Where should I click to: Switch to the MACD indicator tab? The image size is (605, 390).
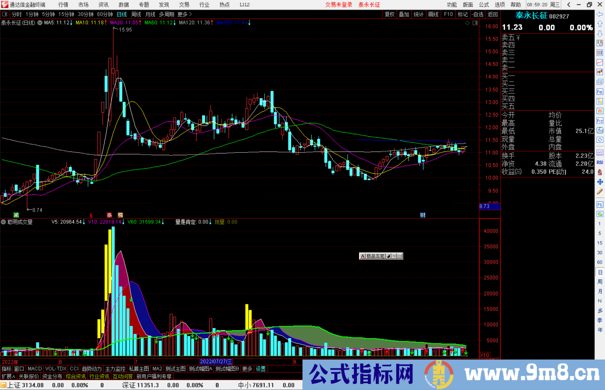click(x=34, y=369)
